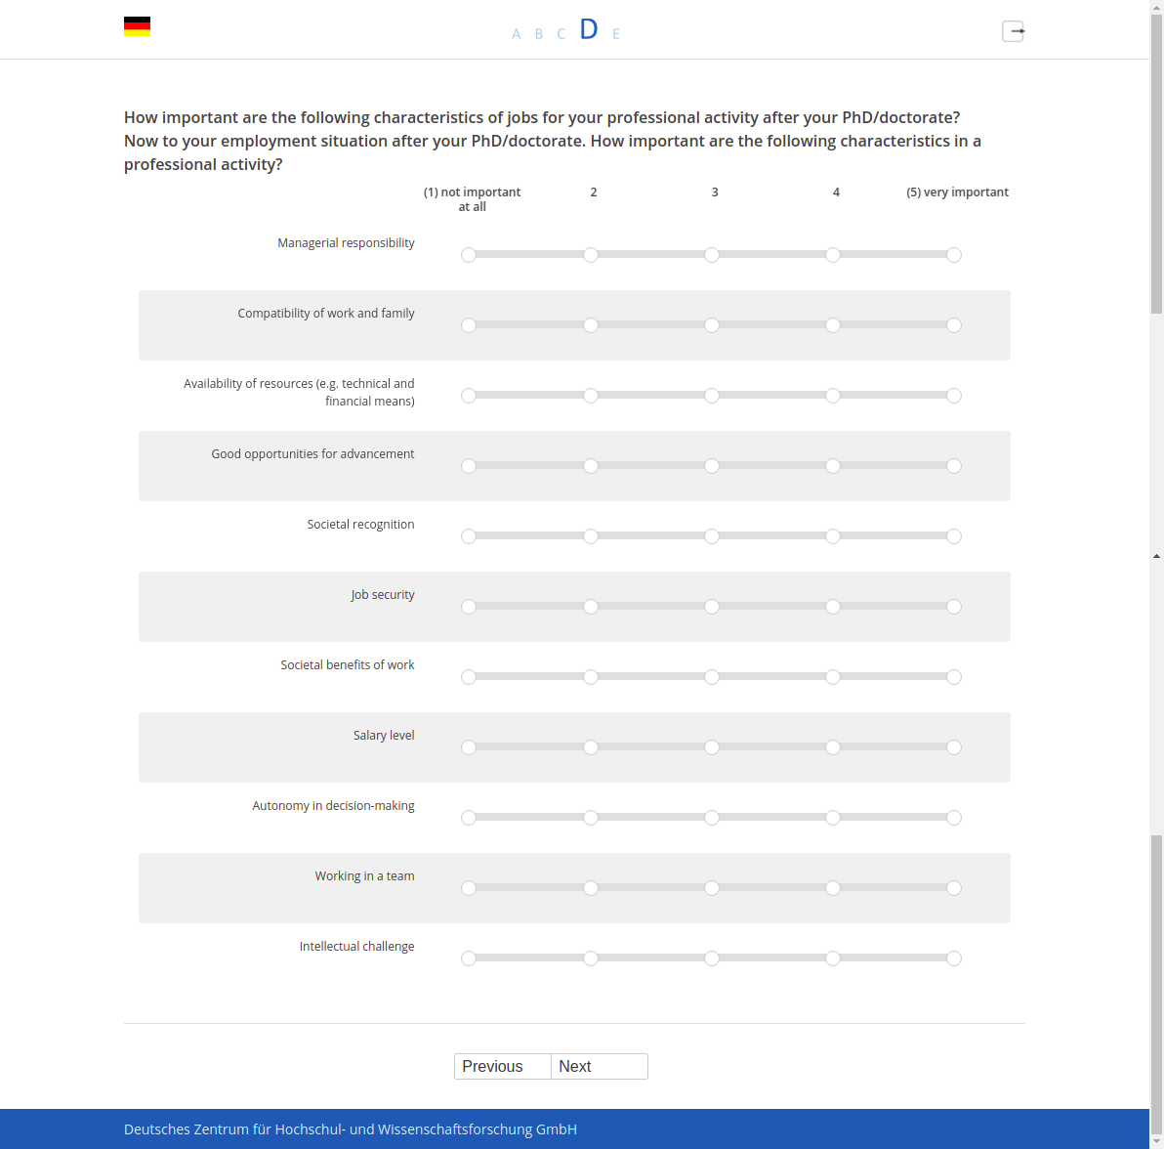This screenshot has height=1149, width=1164.
Task: Rate Societal recognition as 3
Action: pyautogui.click(x=711, y=536)
